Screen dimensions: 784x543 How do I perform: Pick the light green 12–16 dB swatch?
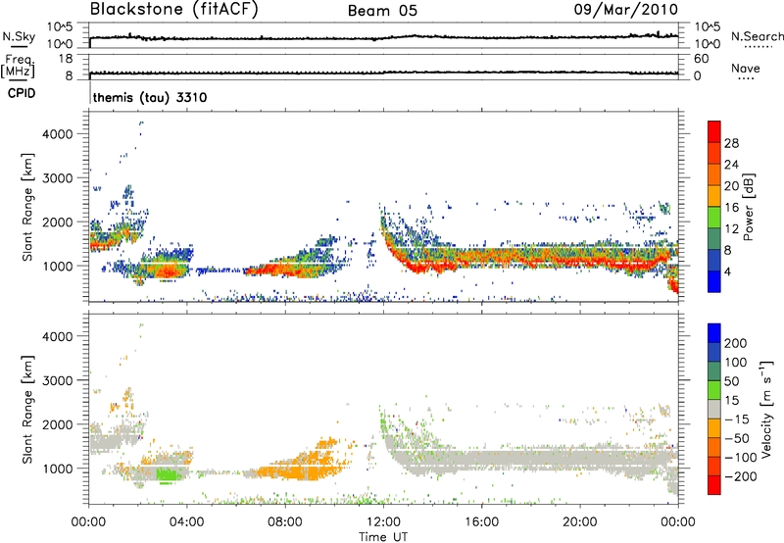coord(714,217)
